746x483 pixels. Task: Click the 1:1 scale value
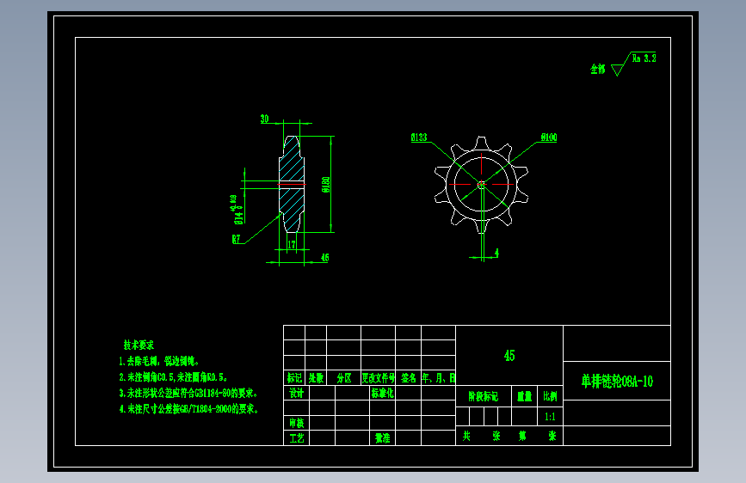[550, 417]
